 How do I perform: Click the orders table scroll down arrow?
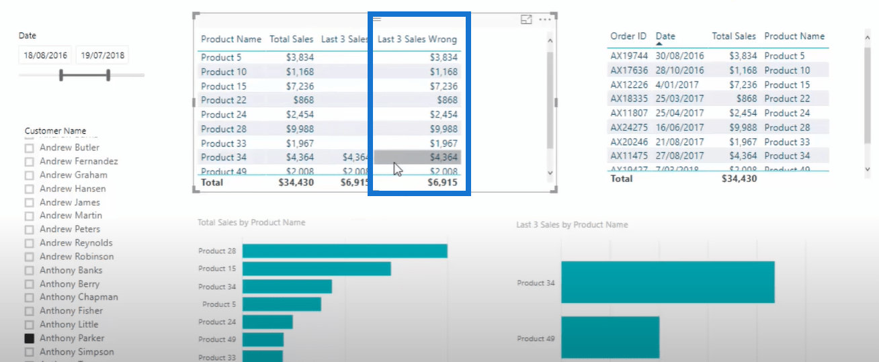click(x=868, y=169)
